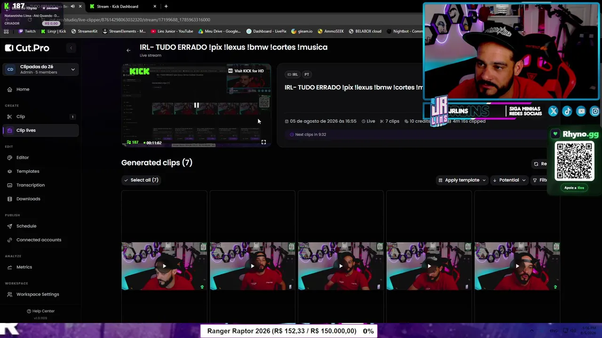The image size is (602, 338).
Task: Open the Linsjr | Kick bookmark
Action: (54, 31)
